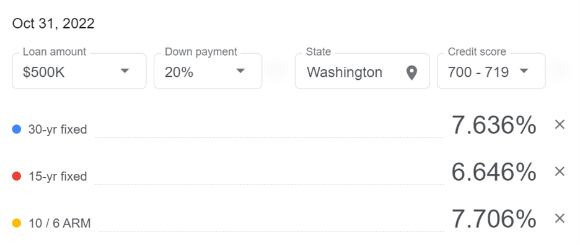Click the 7.636% rate value
This screenshot has height=245, width=580.
494,125
